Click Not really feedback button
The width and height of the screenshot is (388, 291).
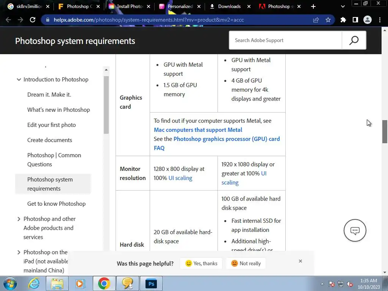pos(246,263)
